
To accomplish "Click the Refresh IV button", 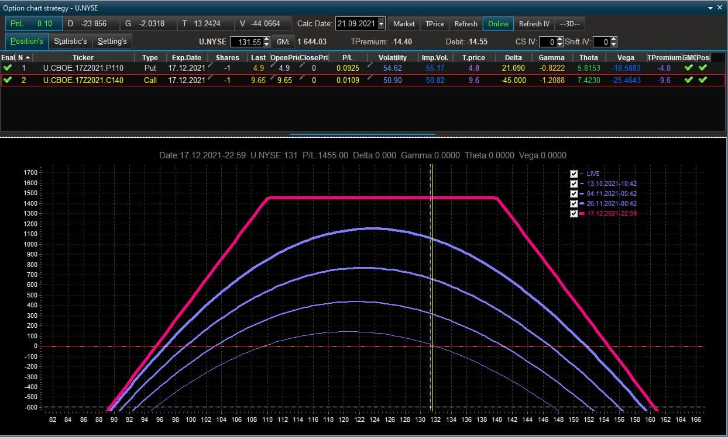I will pos(534,24).
